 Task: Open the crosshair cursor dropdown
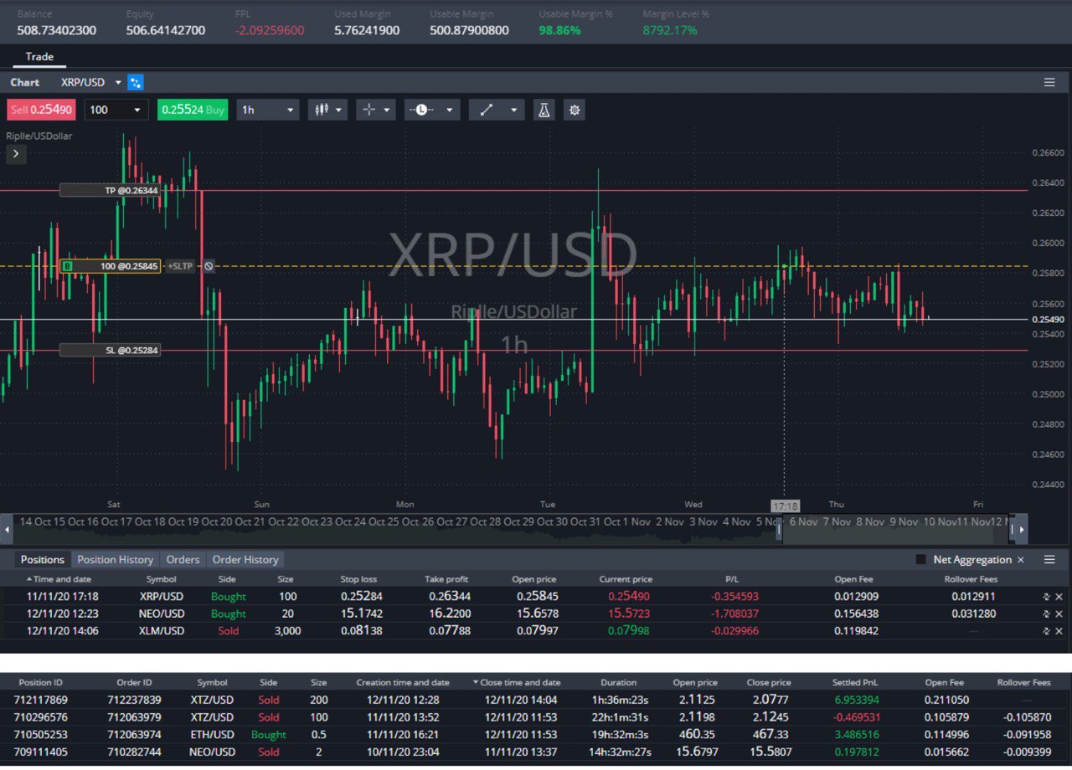pos(376,110)
